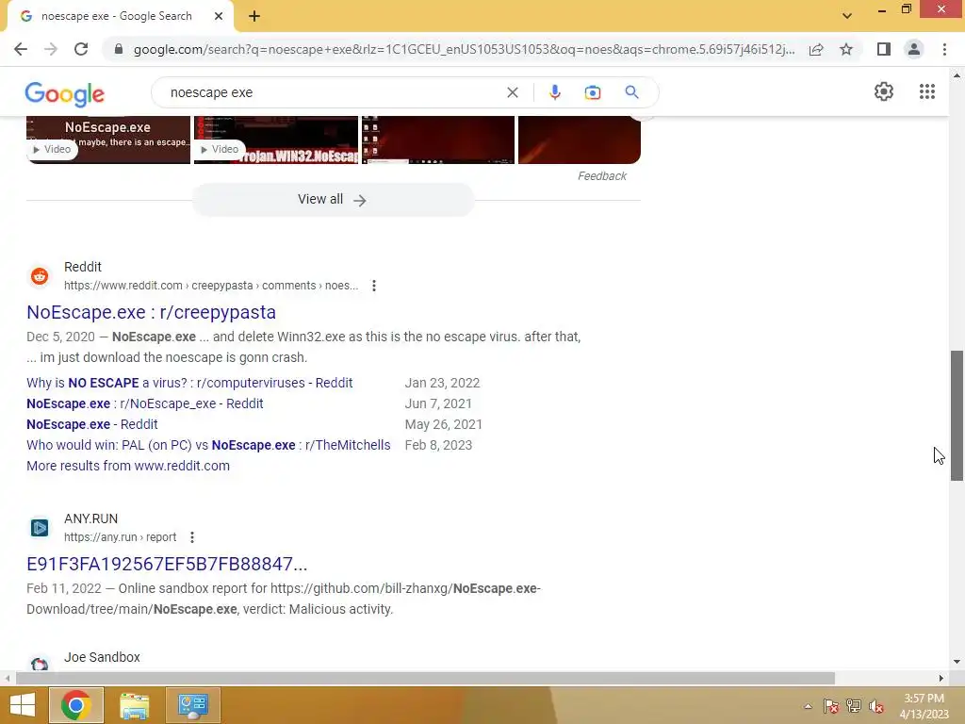Open r/NoEscape_exe Reddit link
The width and height of the screenshot is (965, 724).
144,403
